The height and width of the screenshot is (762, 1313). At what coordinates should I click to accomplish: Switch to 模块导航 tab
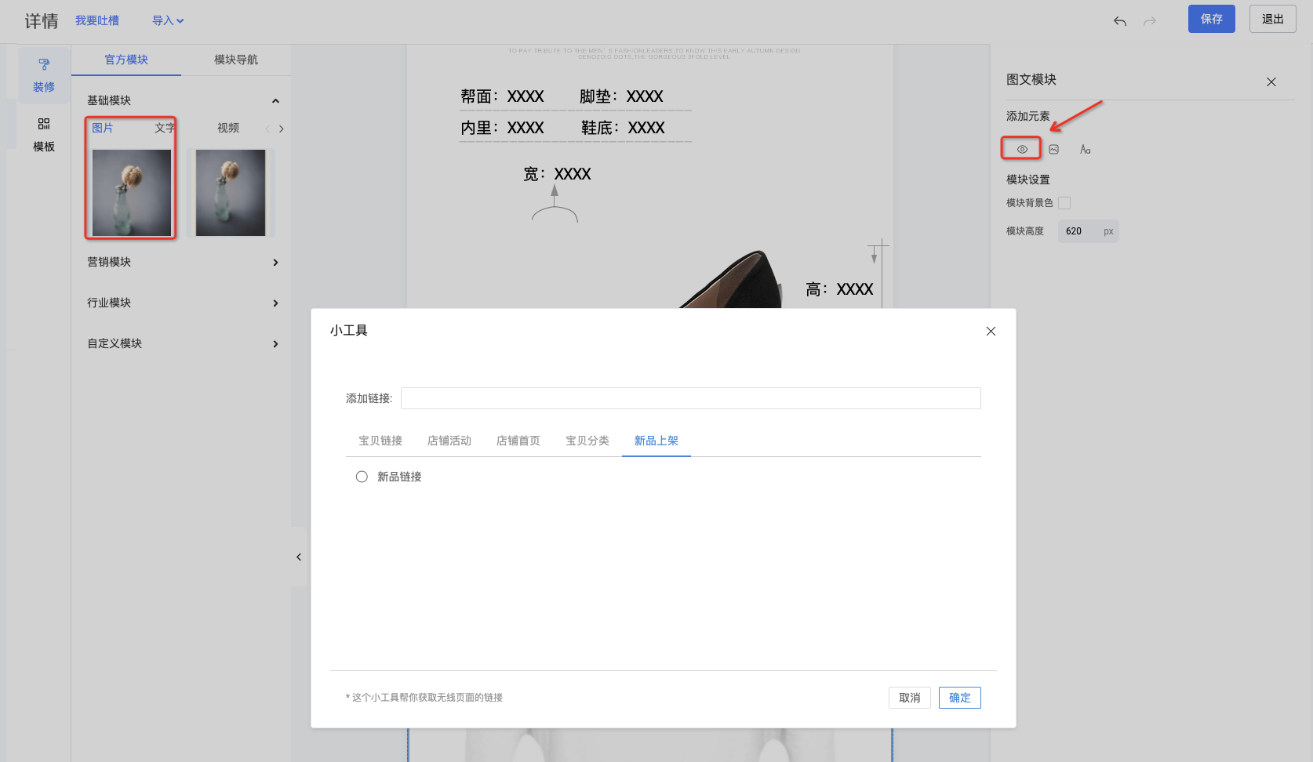pos(236,60)
